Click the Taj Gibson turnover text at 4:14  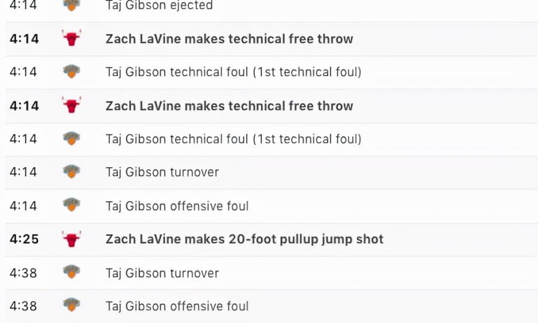coord(162,172)
